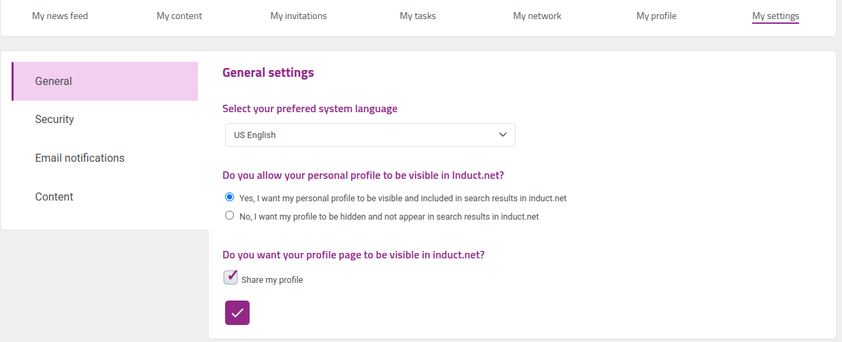Image resolution: width=842 pixels, height=342 pixels.
Task: Open the Email notifications settings section
Action: tap(105, 158)
